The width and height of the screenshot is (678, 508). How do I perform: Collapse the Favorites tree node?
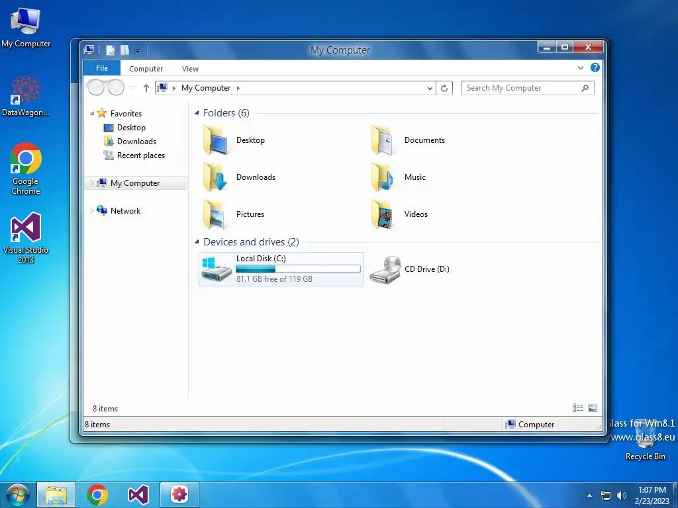pyautogui.click(x=92, y=114)
